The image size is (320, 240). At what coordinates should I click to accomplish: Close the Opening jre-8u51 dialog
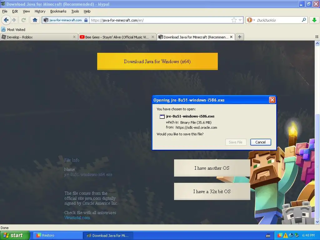272,100
